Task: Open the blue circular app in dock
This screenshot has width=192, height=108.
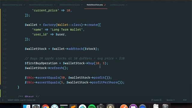Action: pos(142,106)
